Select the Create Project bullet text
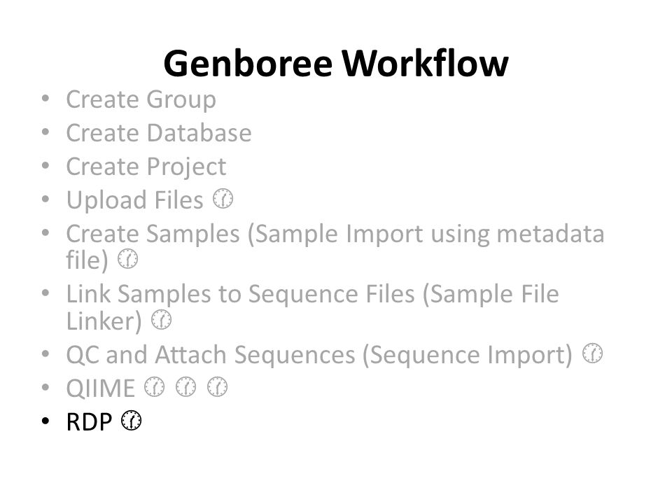This screenshot has height=504, width=672. [x=146, y=167]
